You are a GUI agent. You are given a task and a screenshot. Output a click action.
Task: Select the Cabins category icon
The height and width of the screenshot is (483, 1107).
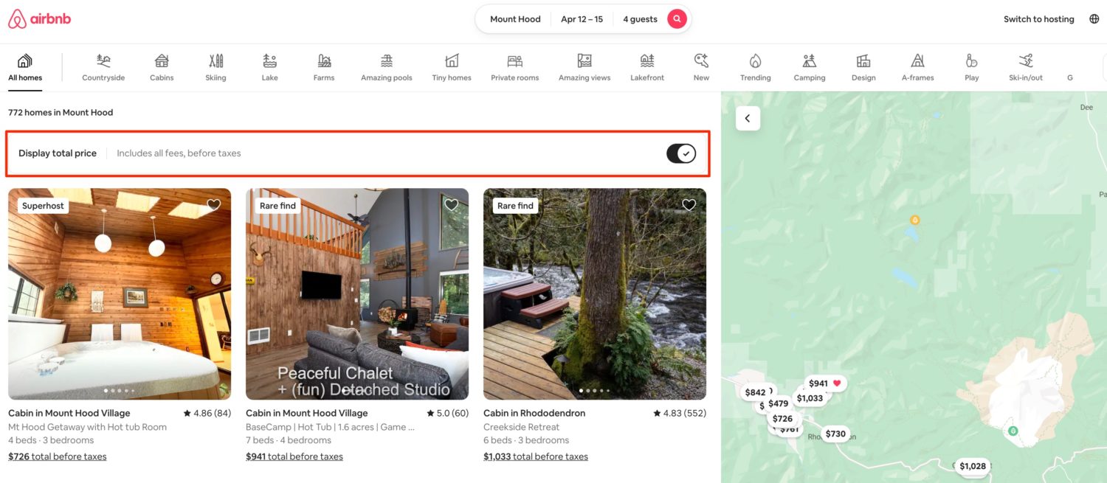click(x=161, y=66)
